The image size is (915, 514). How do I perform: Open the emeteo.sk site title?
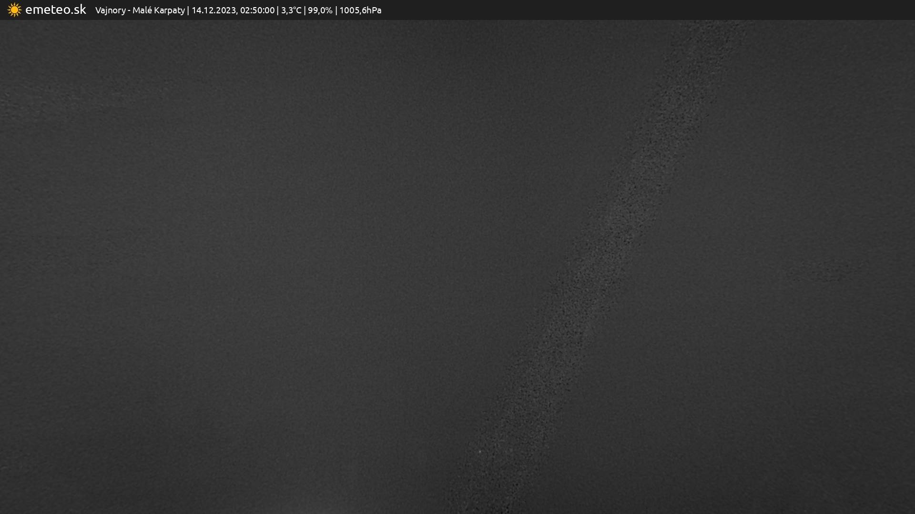55,10
